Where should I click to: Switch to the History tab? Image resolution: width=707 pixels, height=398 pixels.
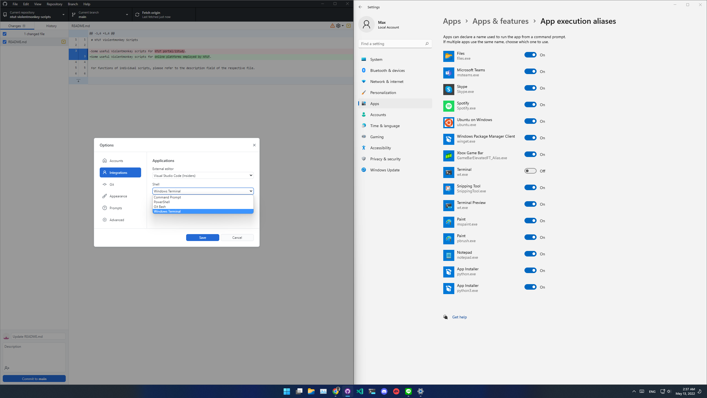[51, 25]
